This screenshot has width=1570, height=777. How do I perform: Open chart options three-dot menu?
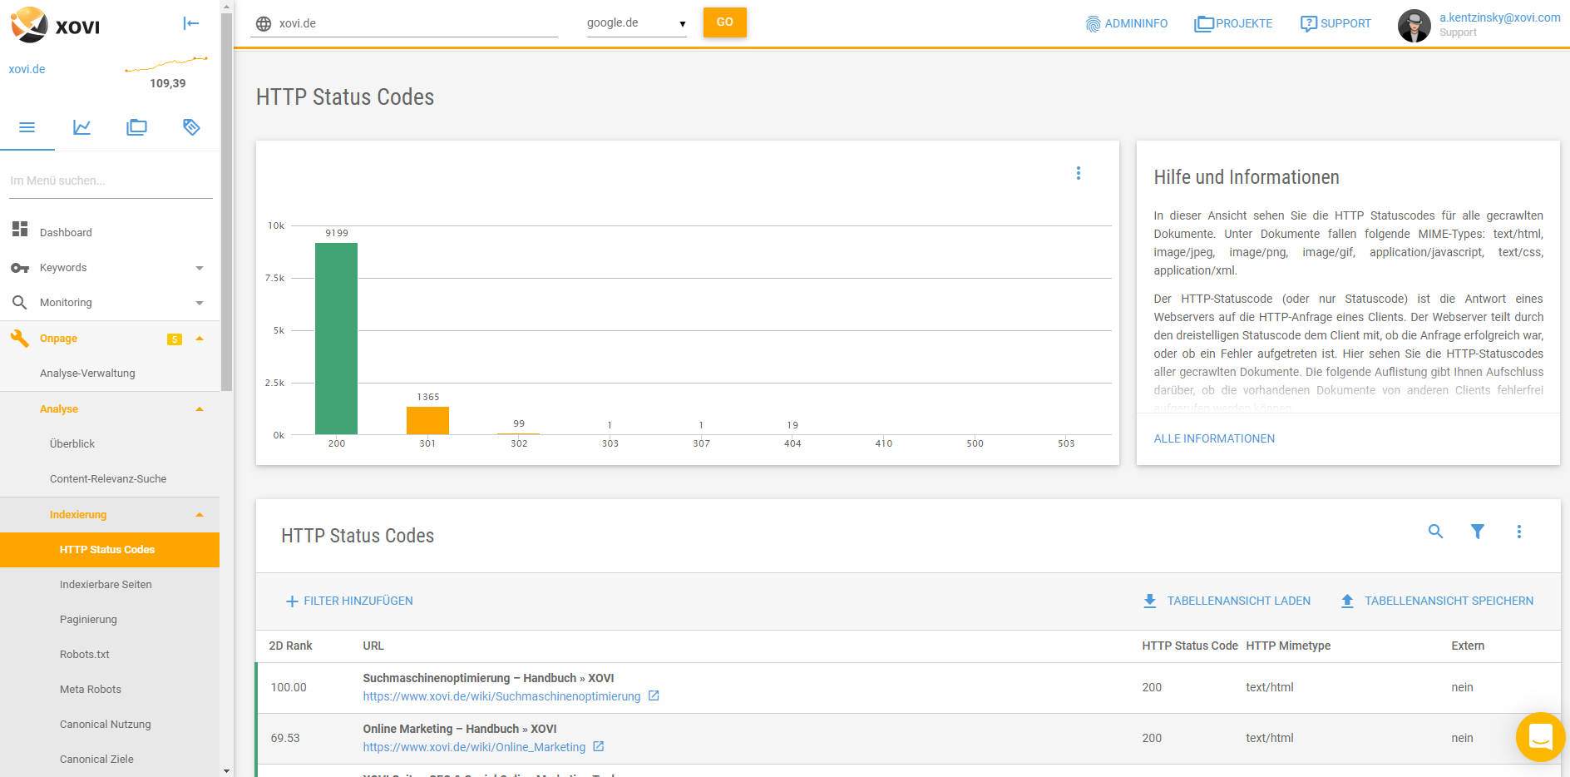coord(1079,173)
